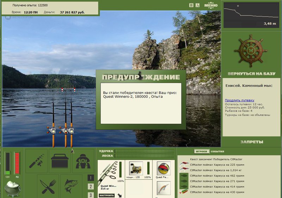The height and width of the screenshot is (198, 282).
Task: Click 'CtMacter поймал Хариуса на 462 грамм'
Action: pos(217,175)
